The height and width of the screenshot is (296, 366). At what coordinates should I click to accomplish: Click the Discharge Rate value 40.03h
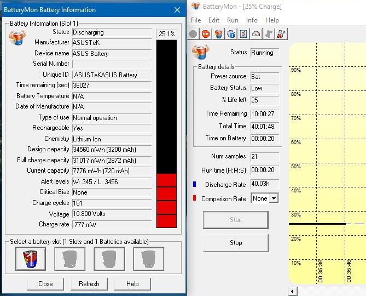coord(265,184)
